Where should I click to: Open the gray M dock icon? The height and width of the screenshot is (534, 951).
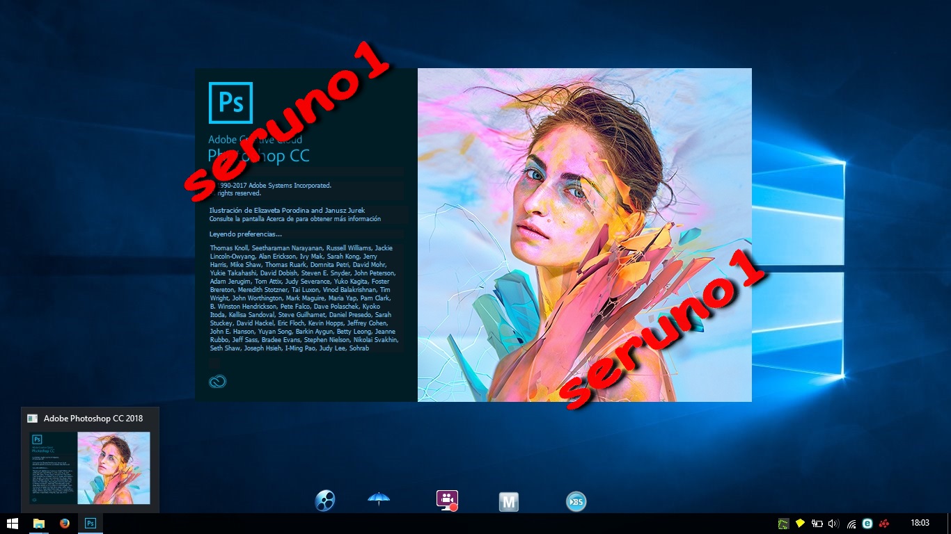coord(510,502)
